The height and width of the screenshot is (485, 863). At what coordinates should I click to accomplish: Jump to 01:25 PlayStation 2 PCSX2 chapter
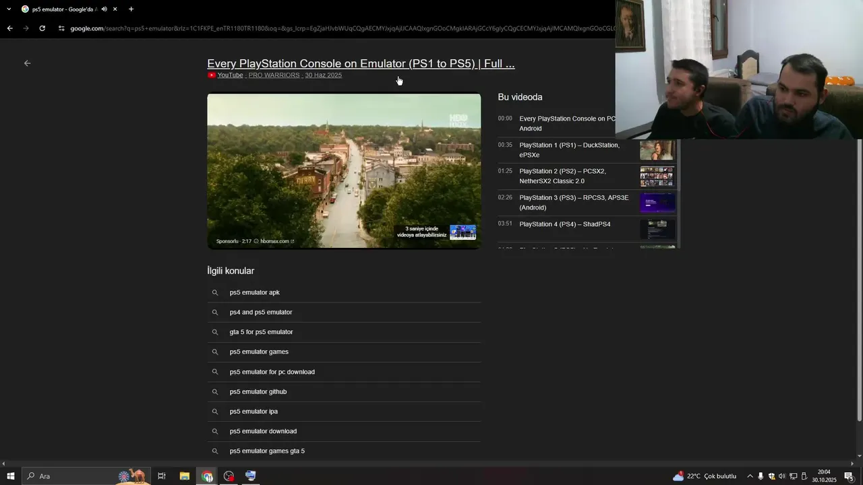coord(587,176)
